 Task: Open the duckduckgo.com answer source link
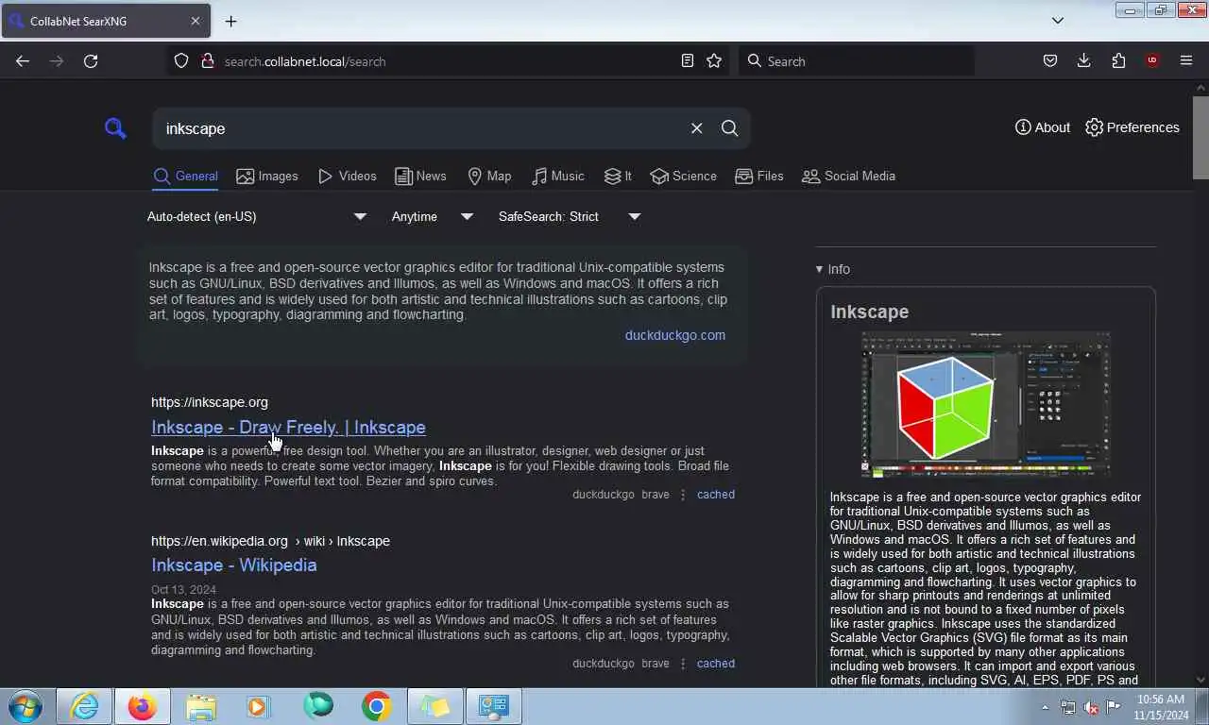coord(674,335)
